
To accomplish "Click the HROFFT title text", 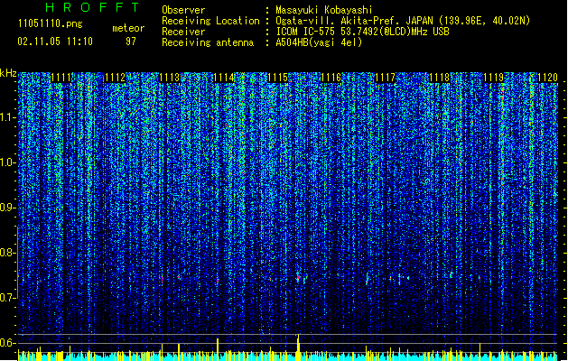I will click(x=93, y=7).
